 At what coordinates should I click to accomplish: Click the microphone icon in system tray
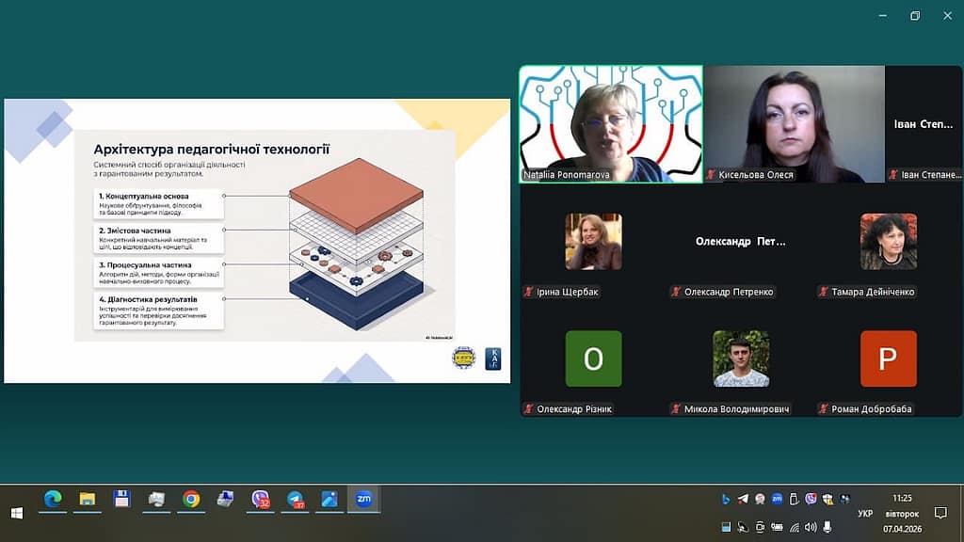pyautogui.click(x=827, y=527)
